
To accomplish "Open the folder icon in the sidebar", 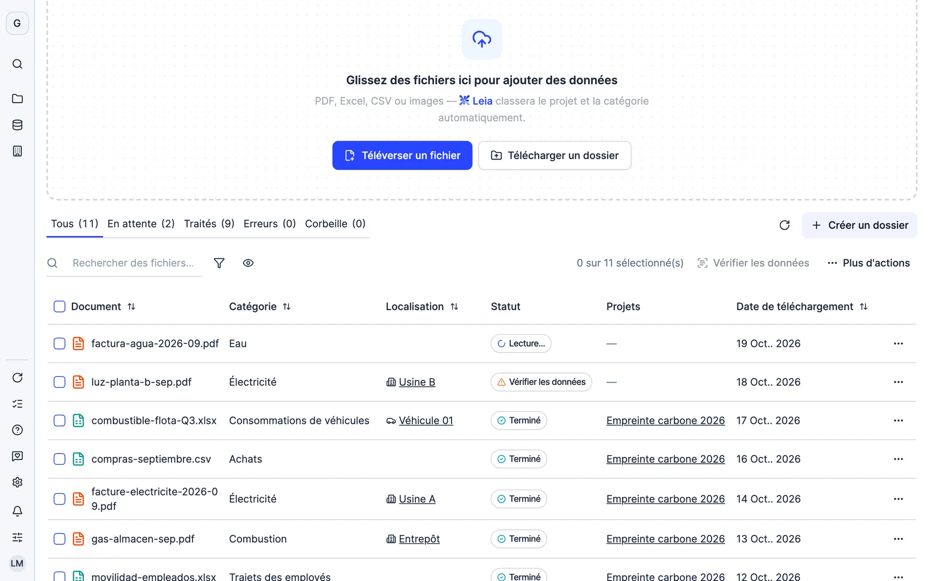I will coord(17,99).
